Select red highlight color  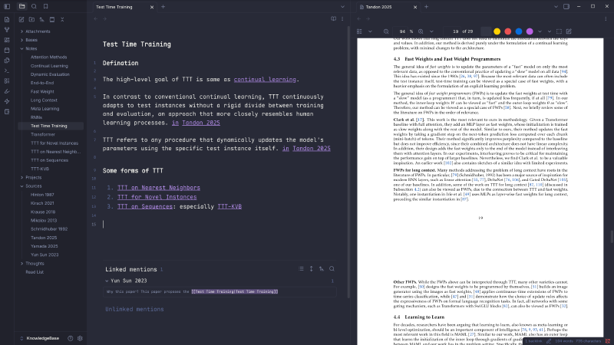pyautogui.click(x=508, y=31)
